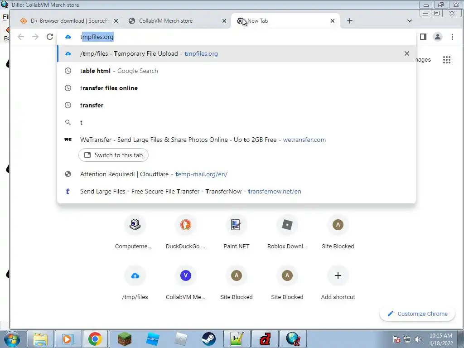
Task: Open Chrome side panel icon
Action: [423, 37]
